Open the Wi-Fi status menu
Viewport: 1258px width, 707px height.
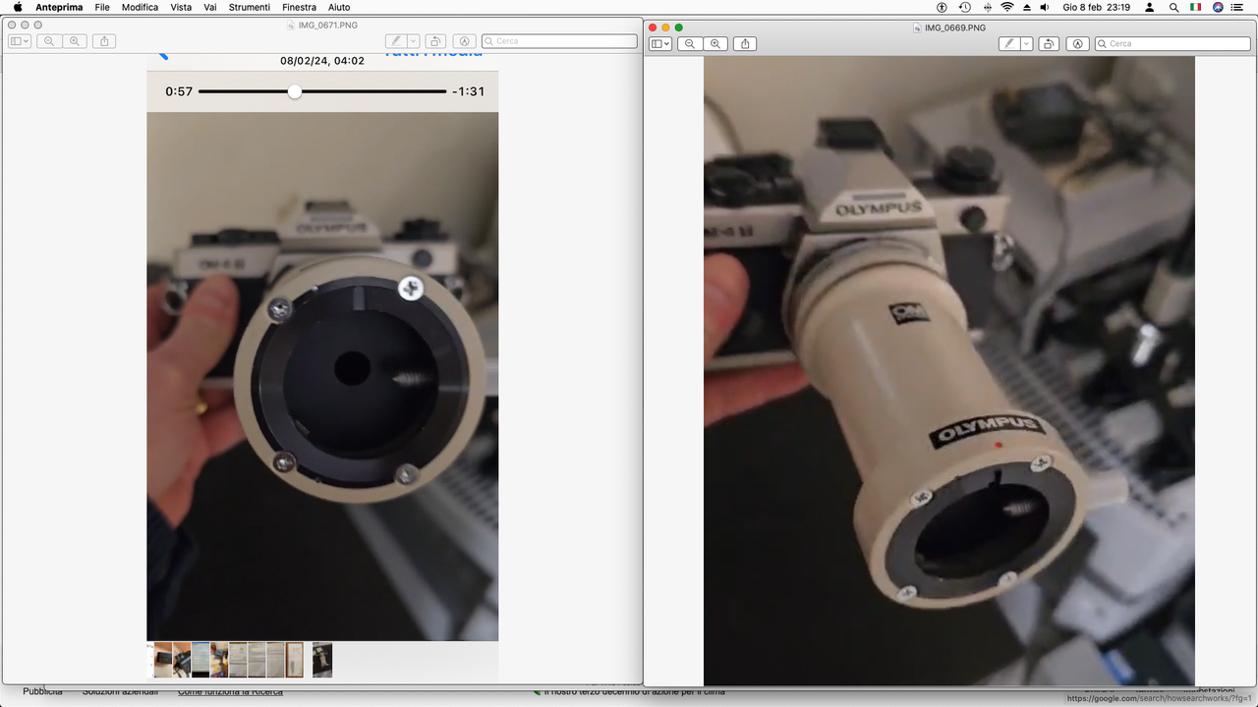(1007, 7)
